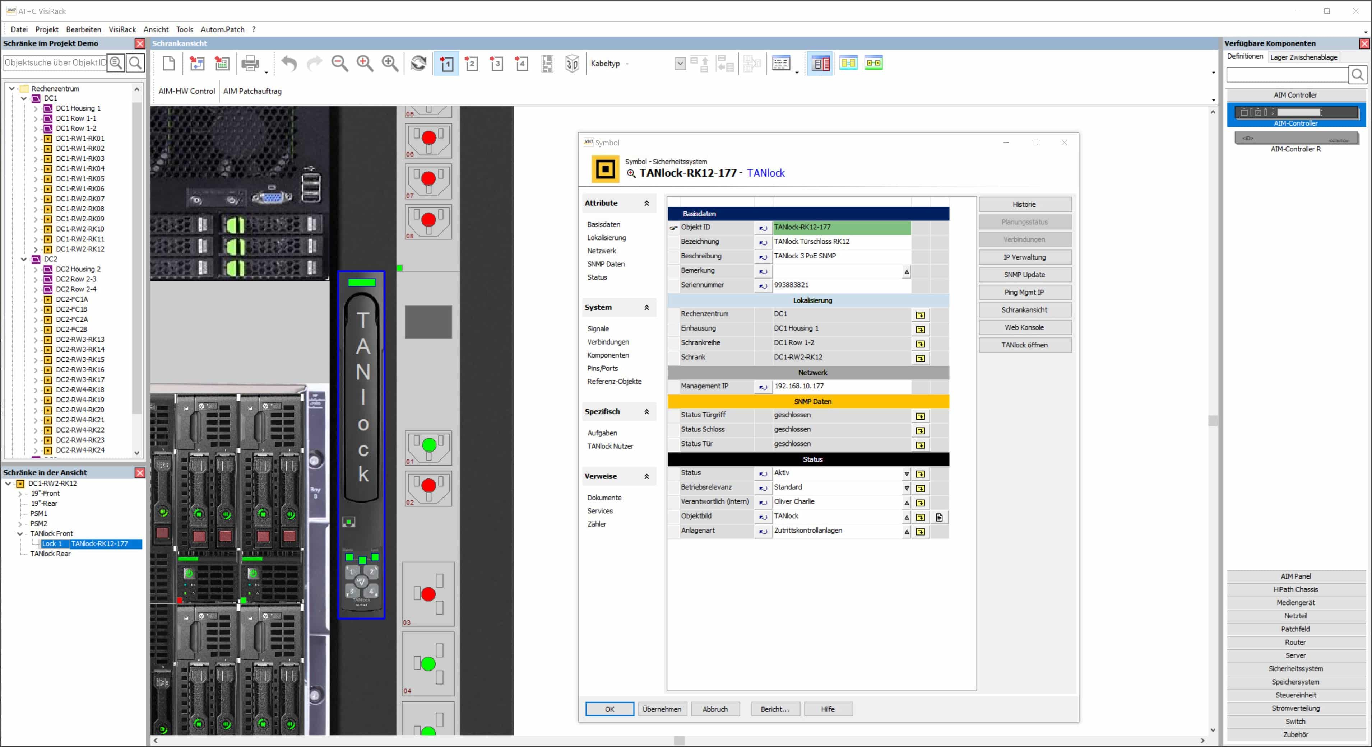Open the Betriebsrelevanz Standard dropdown arrow
This screenshot has width=1372, height=747.
[907, 488]
